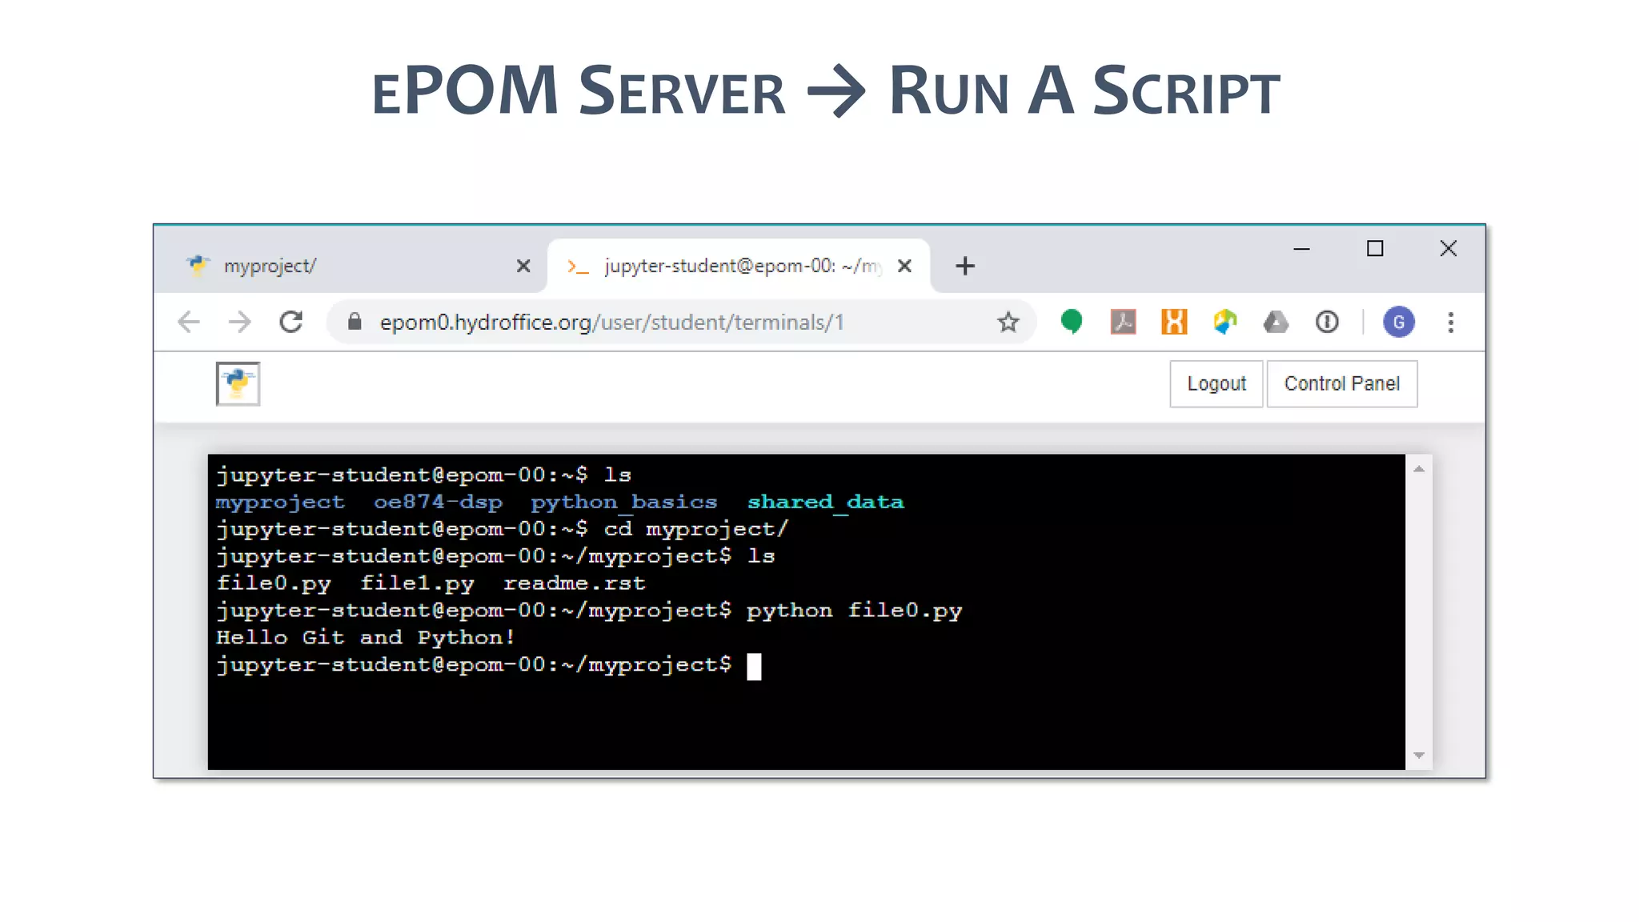The width and height of the screenshot is (1639, 922).
Task: Open a new browser tab
Action: point(965,266)
